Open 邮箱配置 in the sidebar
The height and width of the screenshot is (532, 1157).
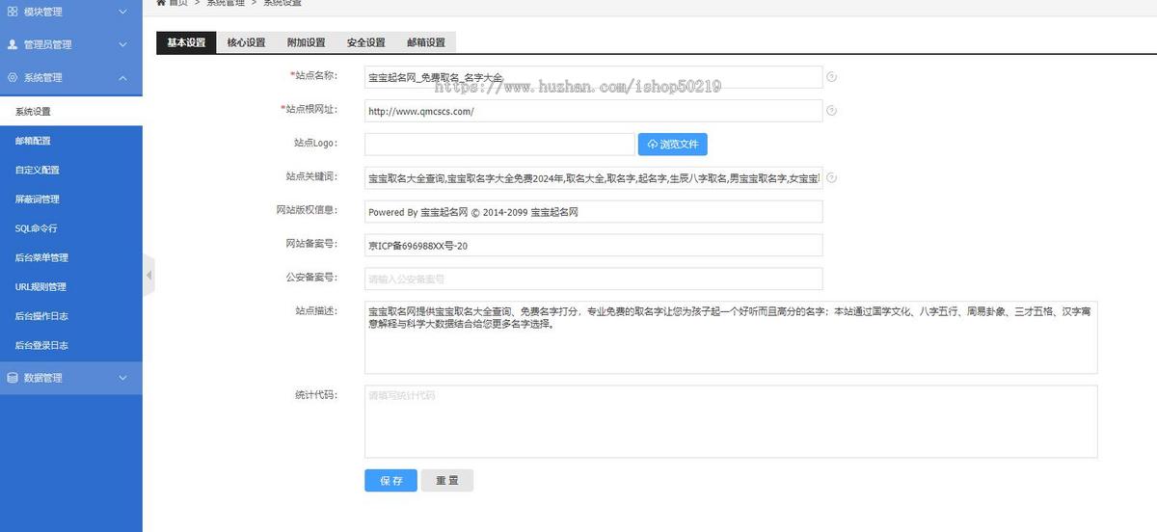pyautogui.click(x=71, y=141)
